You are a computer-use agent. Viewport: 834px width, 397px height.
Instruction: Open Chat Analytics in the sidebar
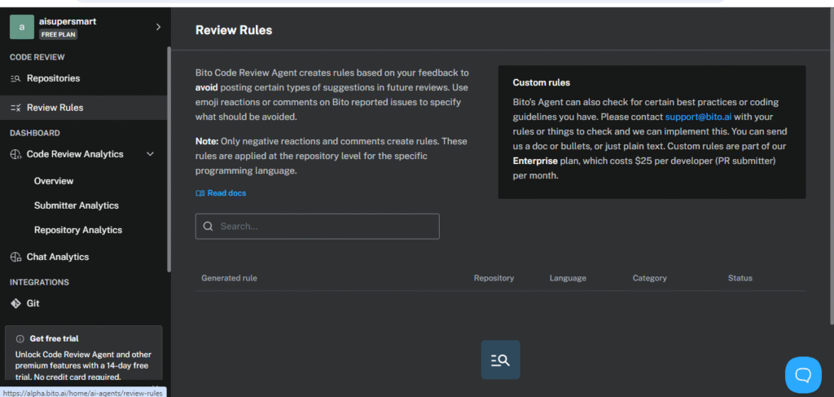(x=58, y=257)
